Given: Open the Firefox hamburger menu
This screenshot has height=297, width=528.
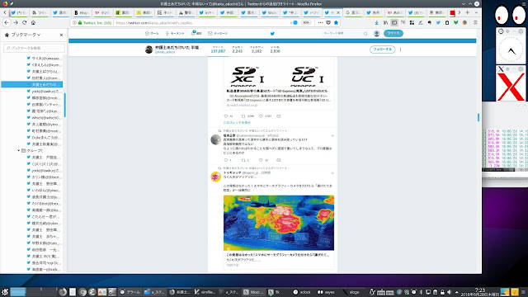Looking at the screenshot, I should tap(475, 22).
